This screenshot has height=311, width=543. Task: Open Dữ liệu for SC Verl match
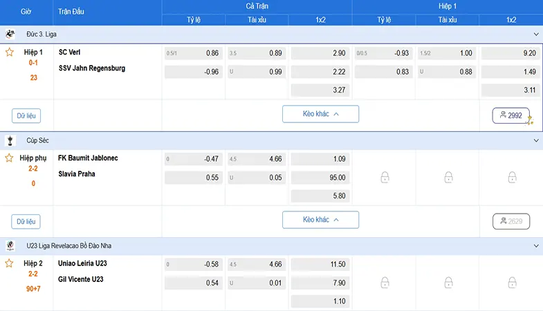[26, 115]
